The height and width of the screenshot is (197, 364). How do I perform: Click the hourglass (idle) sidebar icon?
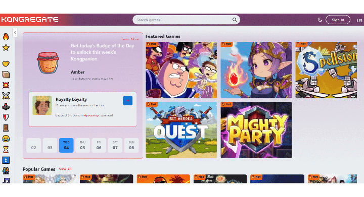pos(6,149)
